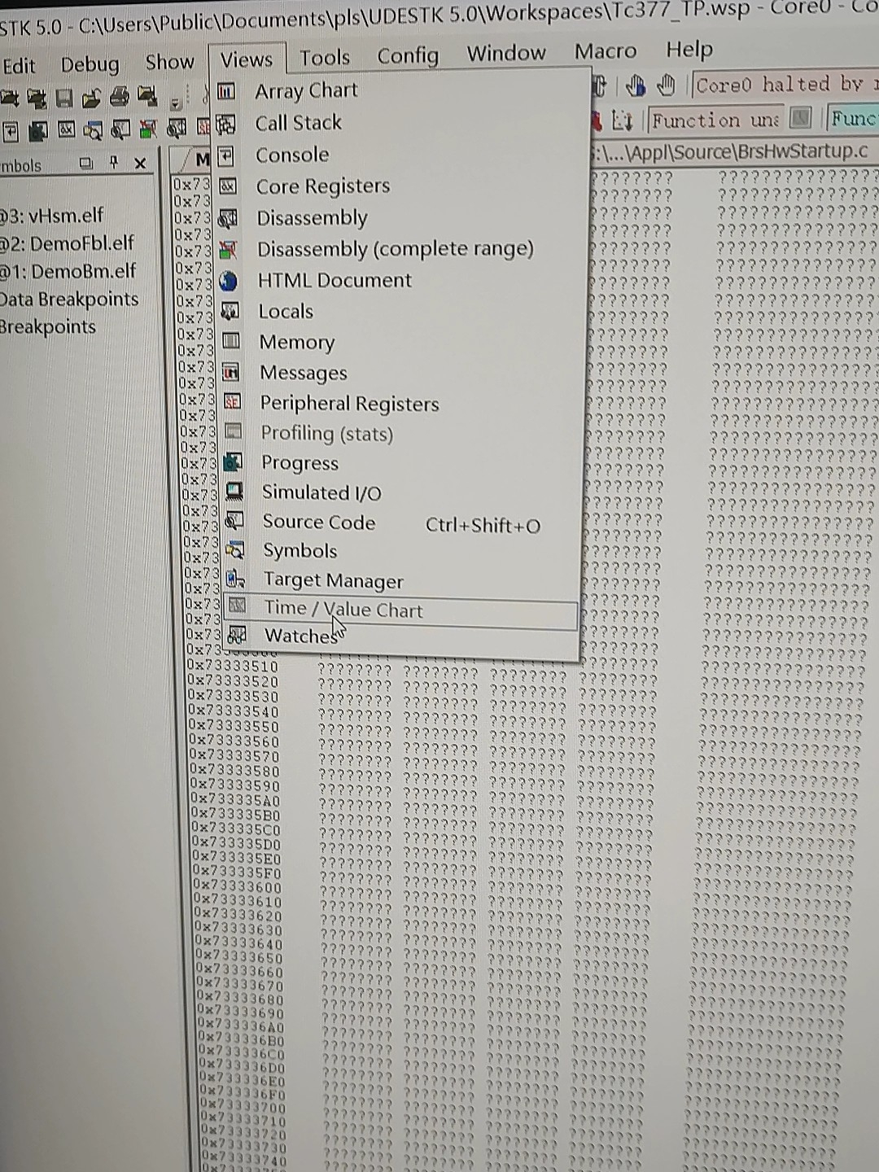The height and width of the screenshot is (1172, 879).
Task: Click the console window toolbar icon
Action: 11,131
